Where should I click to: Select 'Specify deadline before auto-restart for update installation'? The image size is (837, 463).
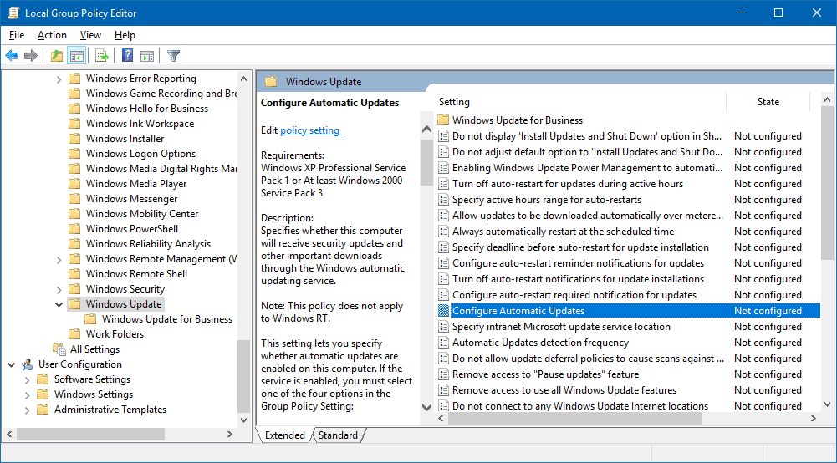tap(580, 247)
